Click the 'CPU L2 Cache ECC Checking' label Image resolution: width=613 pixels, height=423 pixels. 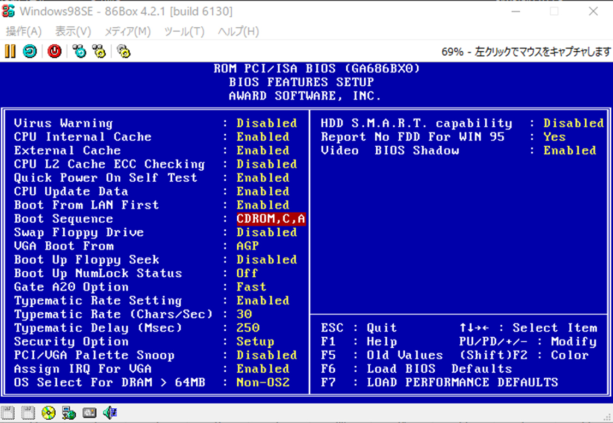[x=110, y=164]
